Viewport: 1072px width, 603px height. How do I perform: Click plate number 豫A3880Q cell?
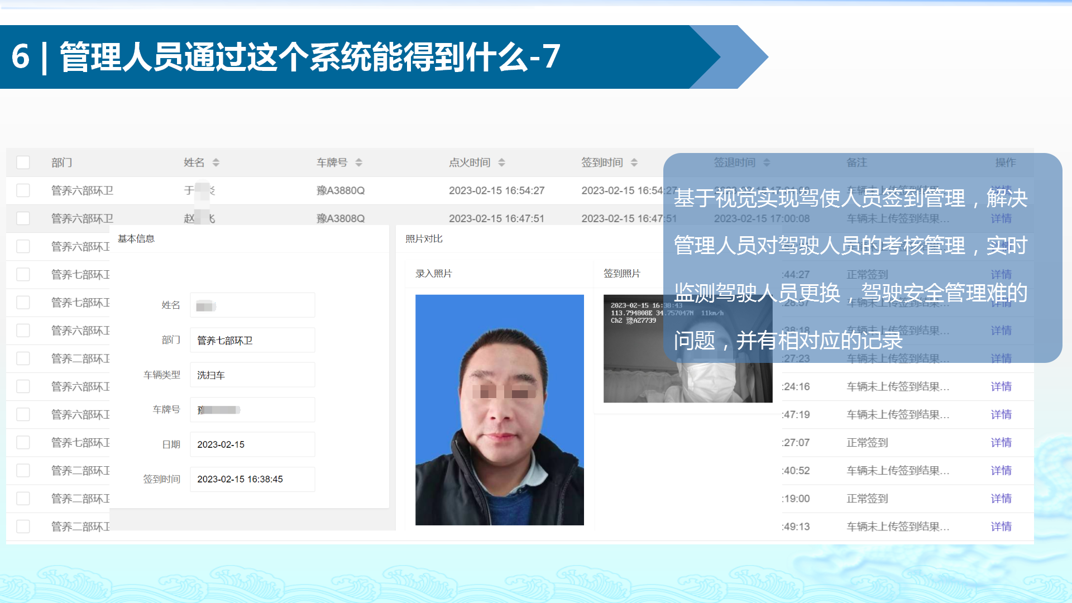[341, 190]
